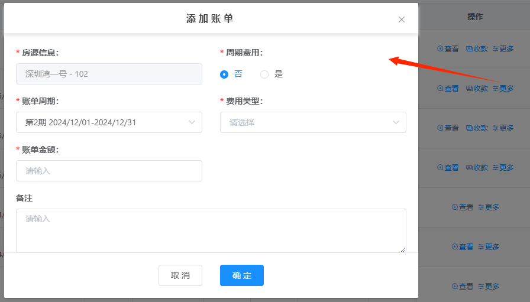Click 更多 icon in the bottom table row
This screenshot has height=302, width=530.
click(489, 287)
